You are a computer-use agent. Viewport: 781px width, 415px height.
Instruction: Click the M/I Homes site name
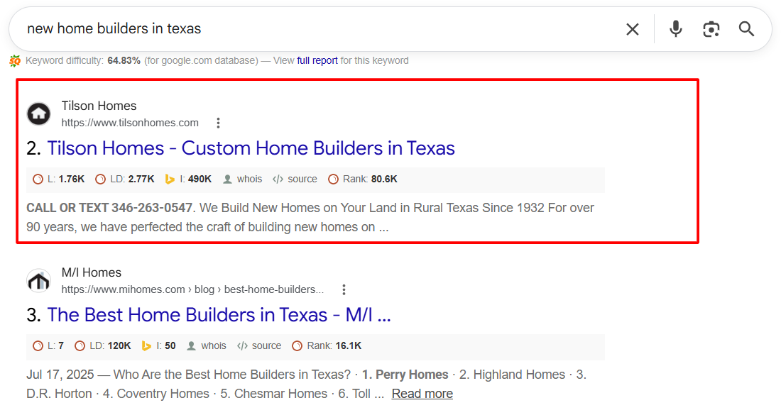(x=92, y=272)
